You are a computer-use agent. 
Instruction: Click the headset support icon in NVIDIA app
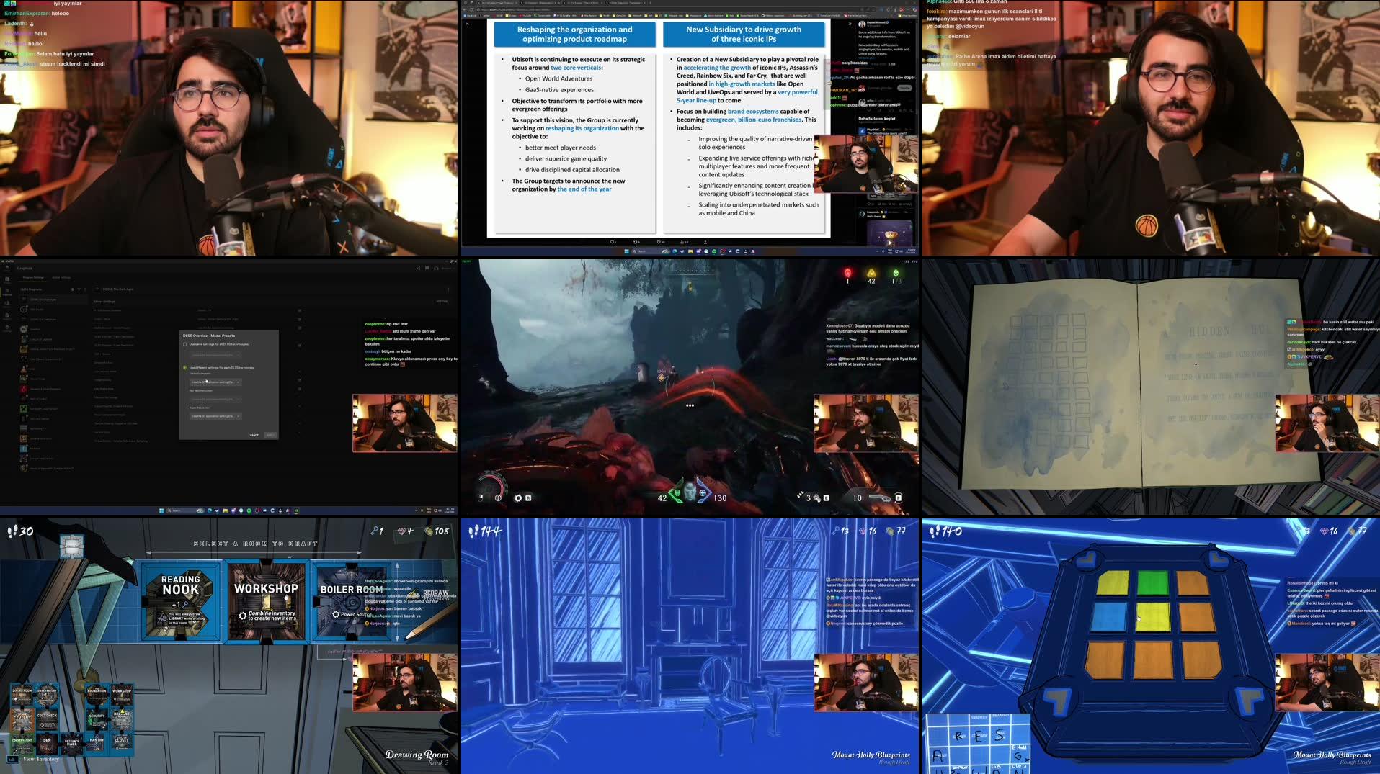[436, 268]
